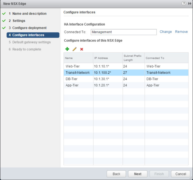Click the double-arrow expand icon in title bar

190,4
